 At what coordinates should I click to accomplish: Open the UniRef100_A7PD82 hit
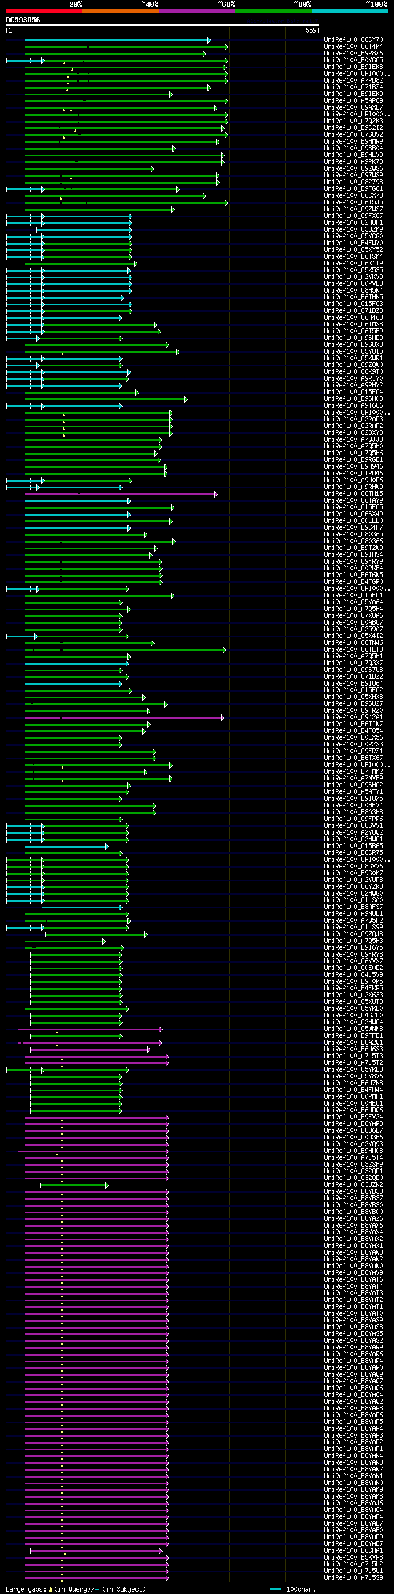(x=353, y=81)
